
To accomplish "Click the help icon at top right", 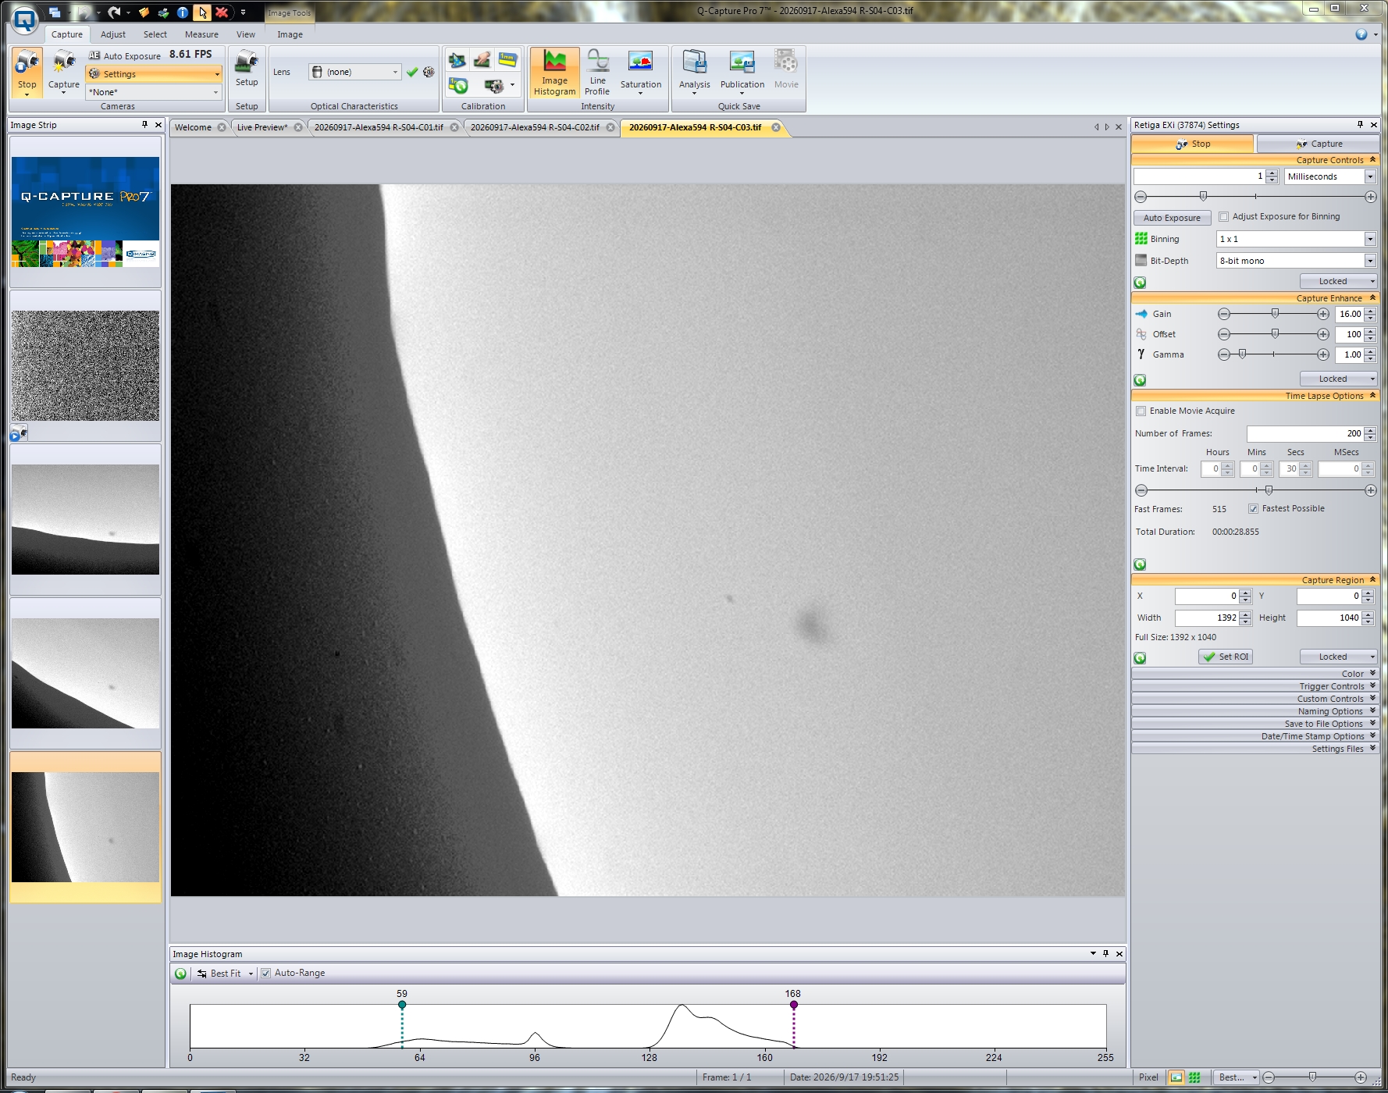I will point(1361,34).
